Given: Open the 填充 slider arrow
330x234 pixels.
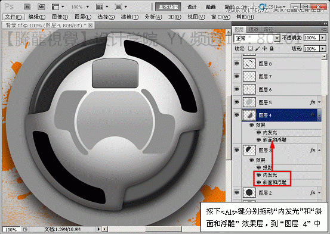Looking at the screenshot, I should coord(323,48).
